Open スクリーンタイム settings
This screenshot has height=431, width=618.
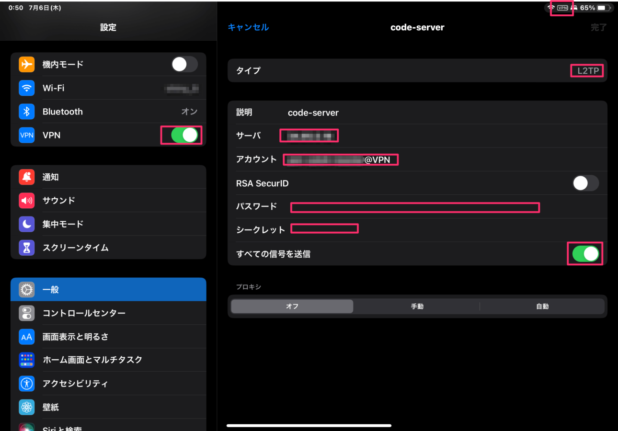108,248
